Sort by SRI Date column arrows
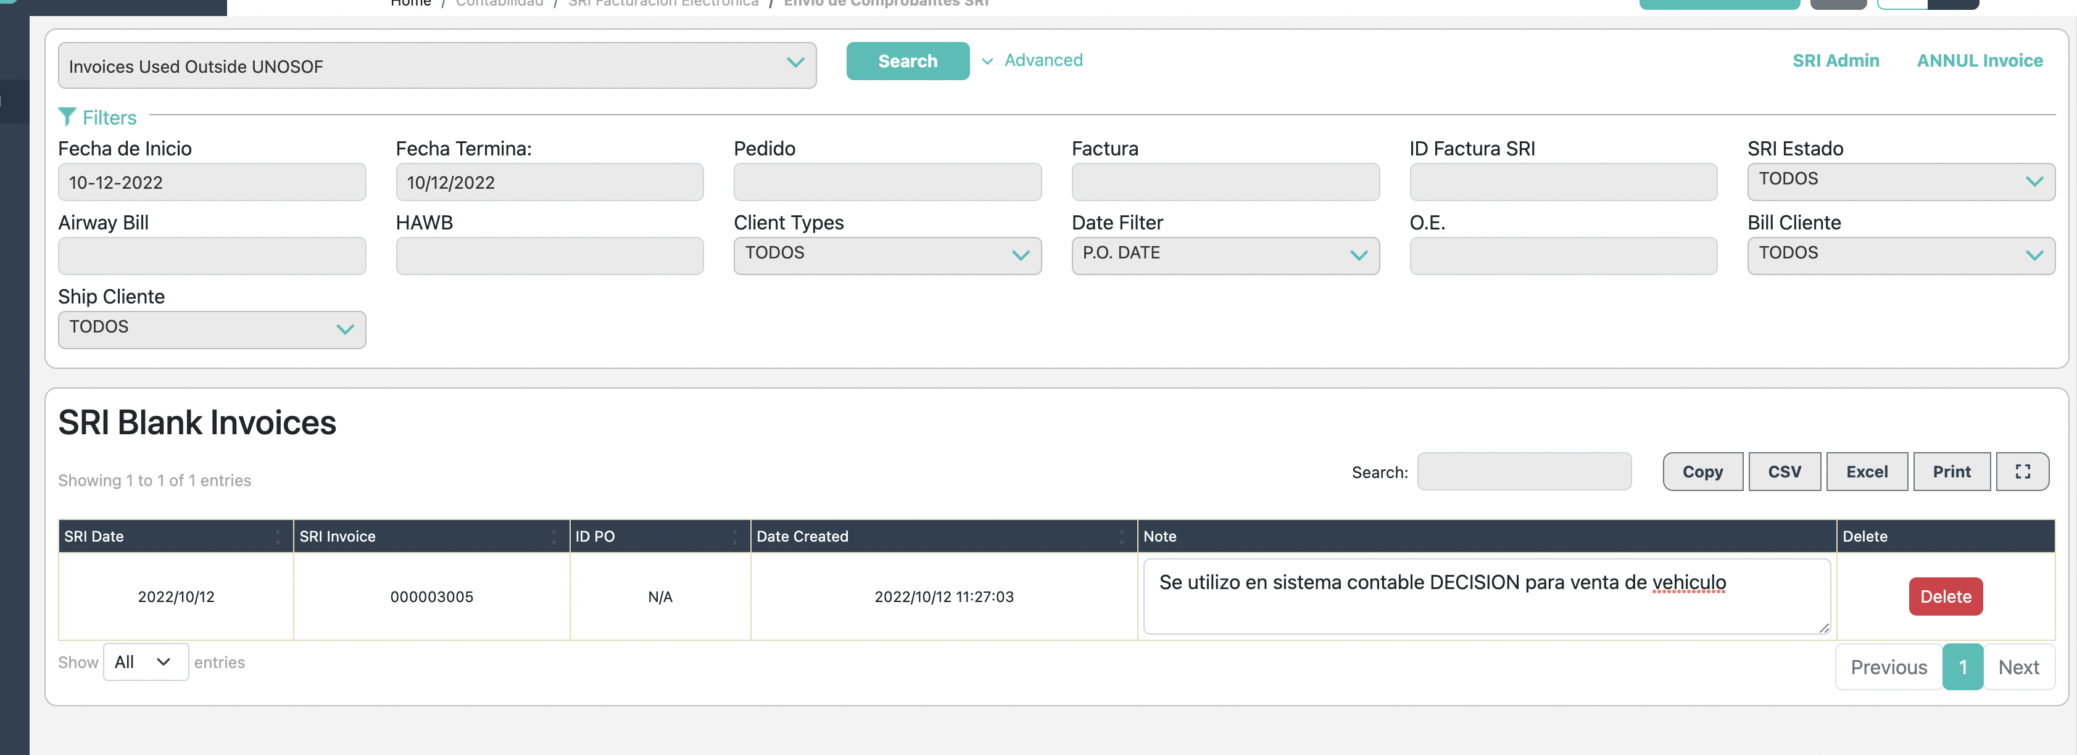Screen dimensions: 2077x755 tap(277, 537)
